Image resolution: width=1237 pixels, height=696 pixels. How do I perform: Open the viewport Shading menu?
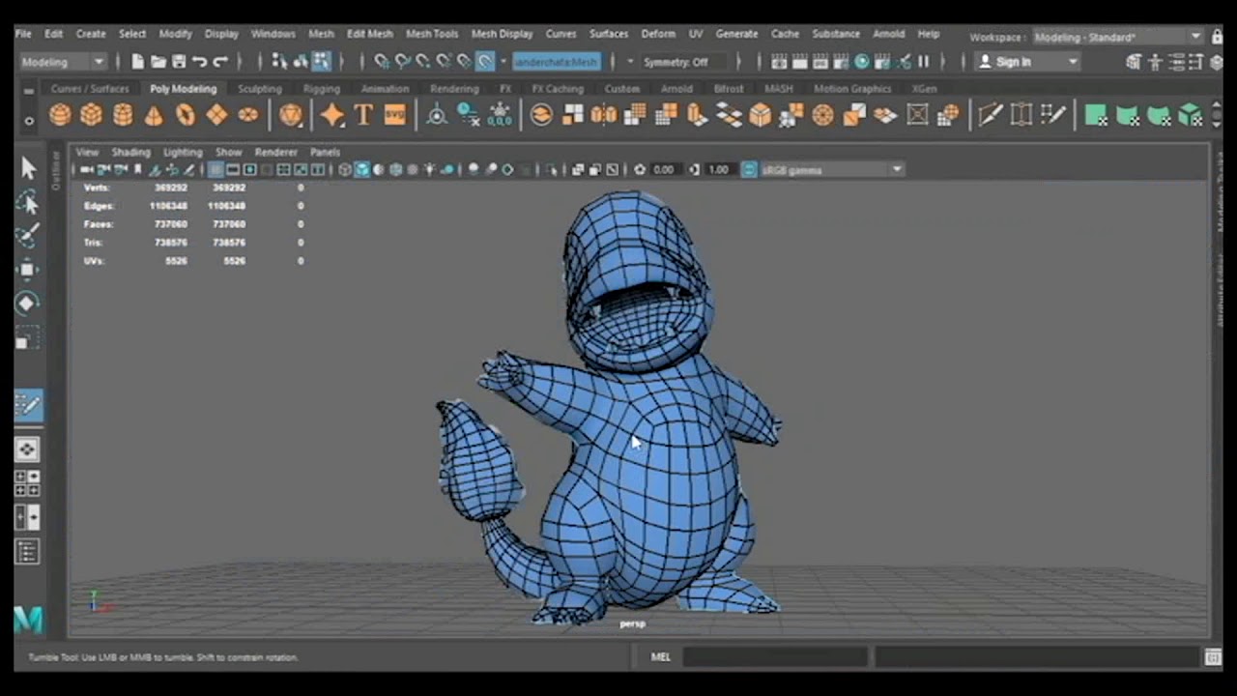[130, 153]
